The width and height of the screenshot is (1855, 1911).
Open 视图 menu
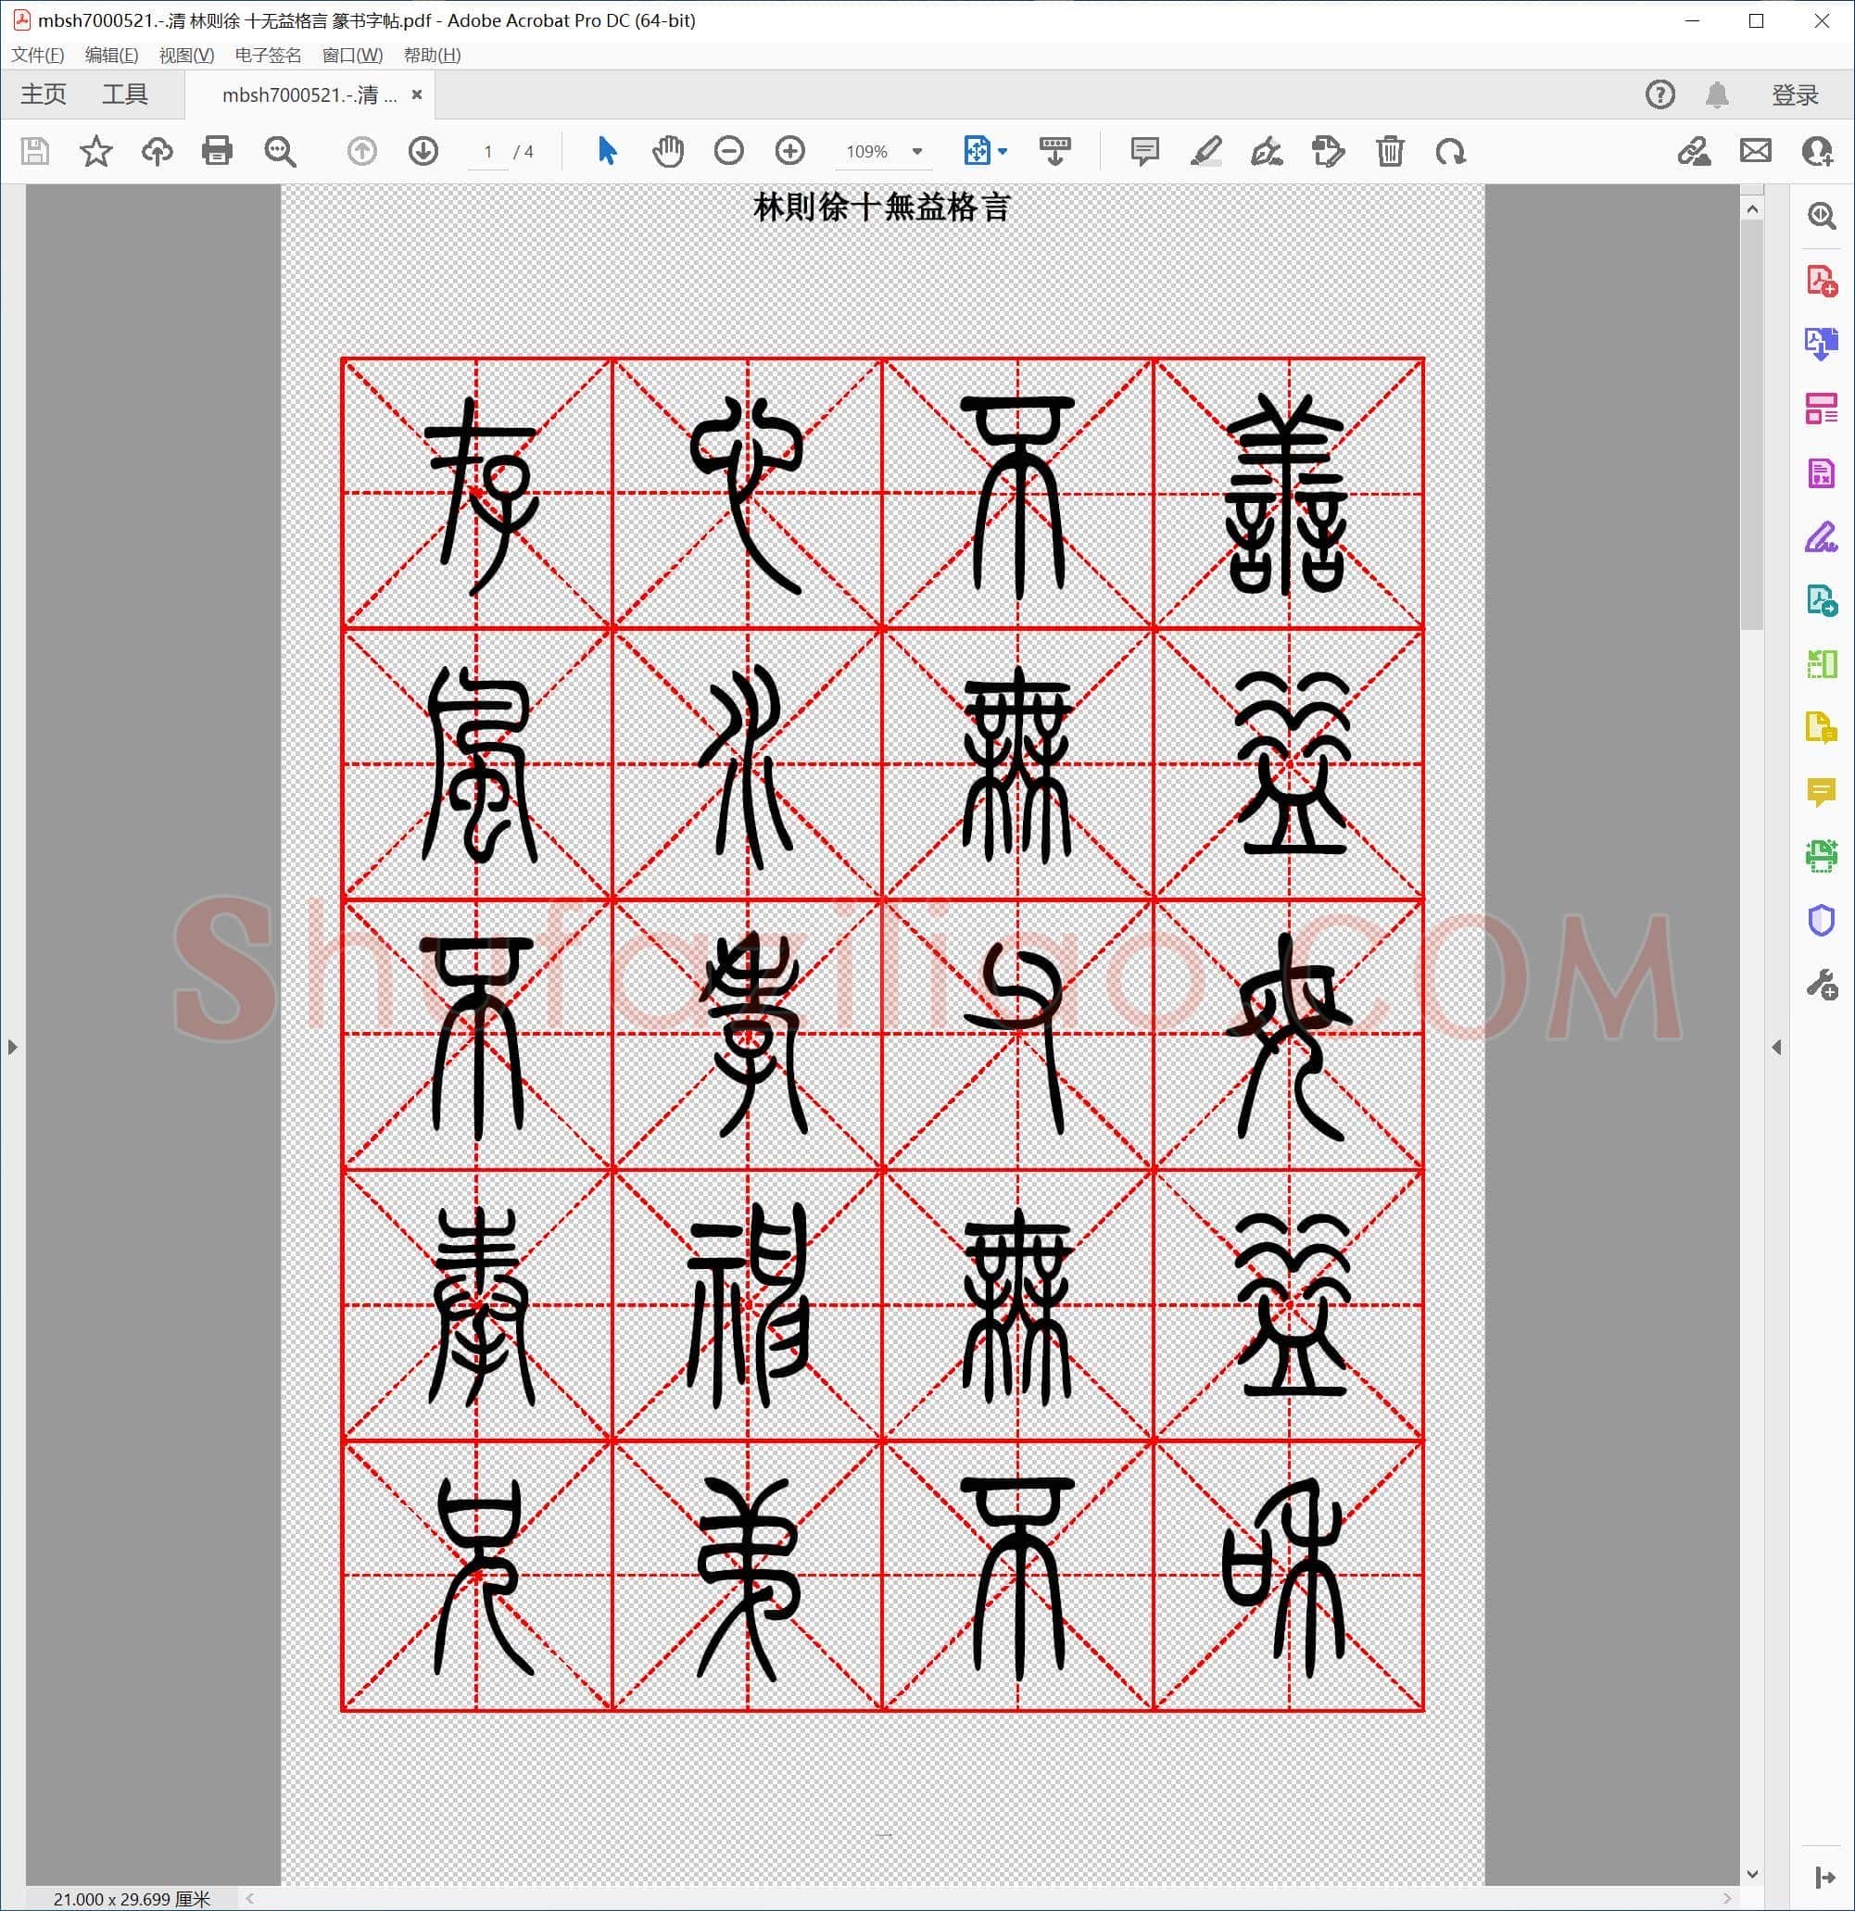(x=186, y=55)
